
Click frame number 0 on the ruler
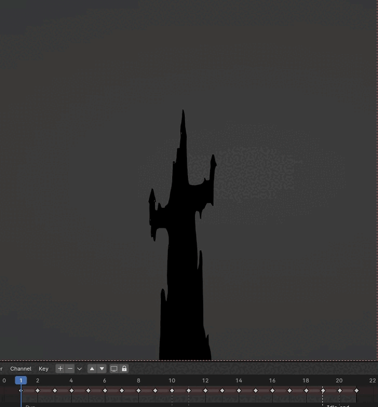point(4,381)
